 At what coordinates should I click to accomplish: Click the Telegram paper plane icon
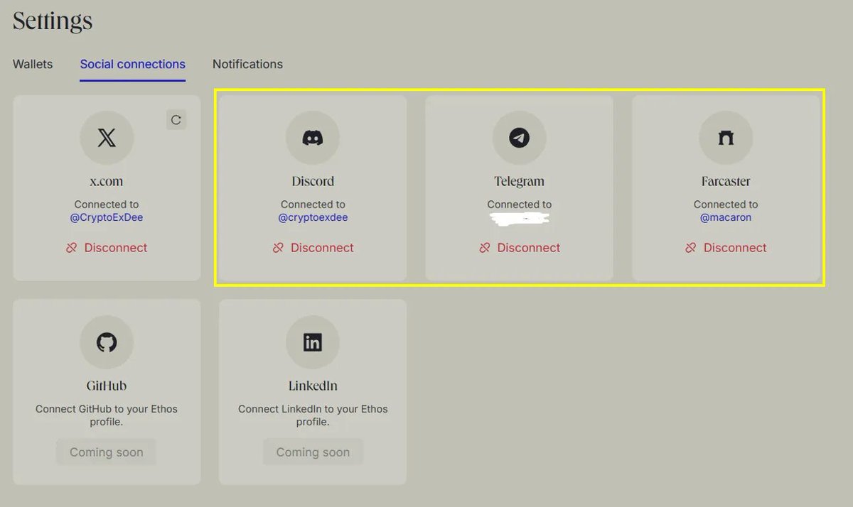point(520,138)
